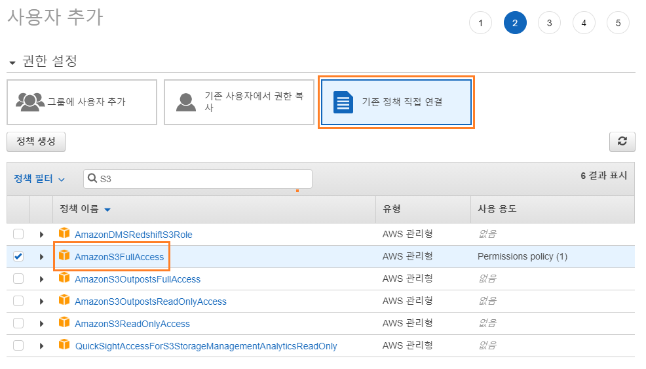Click AWS 관리형 in the AmazonS3FullAccess row
This screenshot has height=369, width=646.
click(408, 256)
